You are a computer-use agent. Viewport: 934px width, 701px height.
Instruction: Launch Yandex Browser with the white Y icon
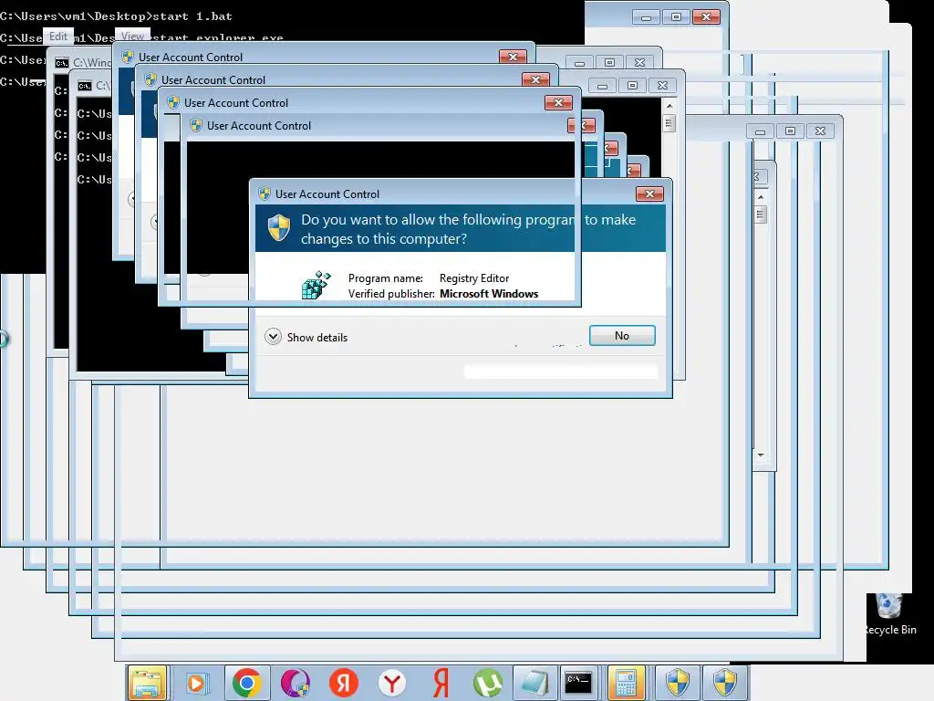click(392, 683)
